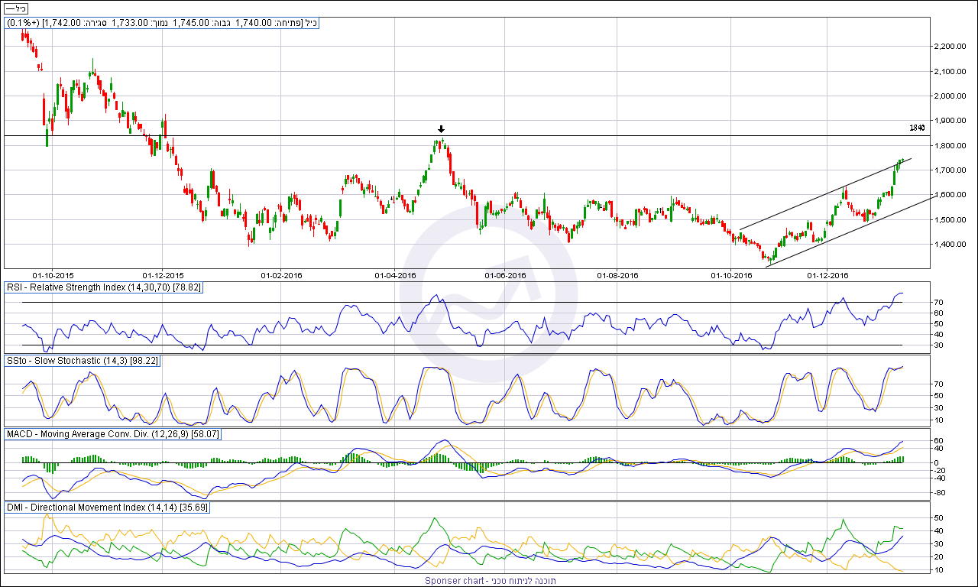Click the last candlestick at the chart's right end
The height and width of the screenshot is (587, 978).
pyautogui.click(x=902, y=160)
